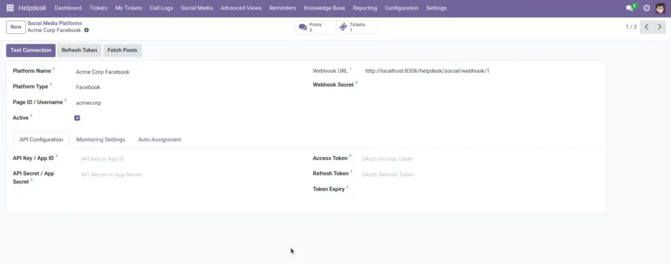Open the gear actions menu beside Acme Corp Facebook

[x=86, y=30]
